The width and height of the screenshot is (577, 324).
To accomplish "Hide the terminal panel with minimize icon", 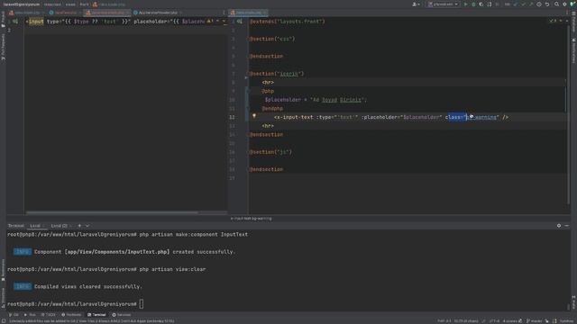I will pos(567,226).
